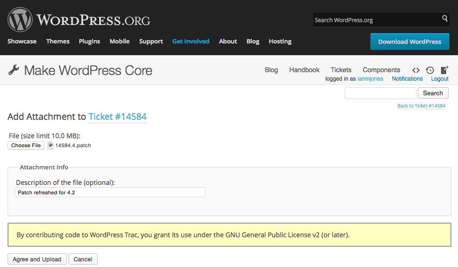The image size is (458, 267).
Task: Click the 14584.4.patch file name
Action: [x=73, y=145]
